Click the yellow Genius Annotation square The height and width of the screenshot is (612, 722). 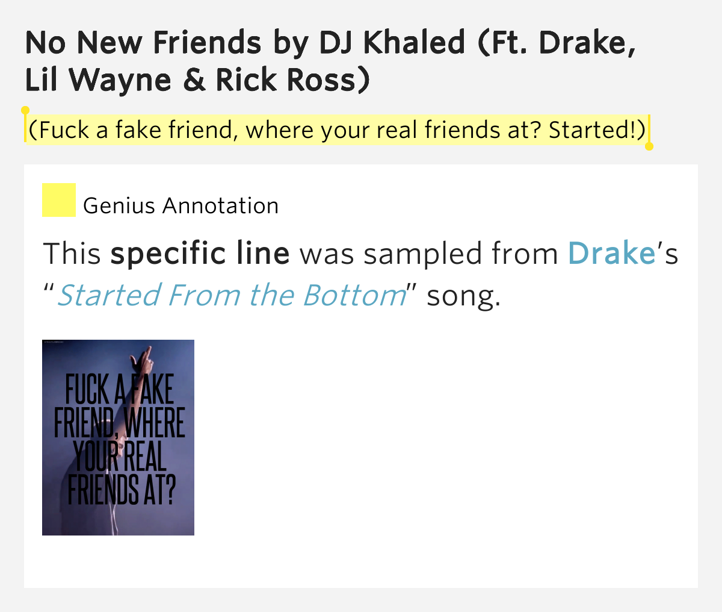click(59, 200)
